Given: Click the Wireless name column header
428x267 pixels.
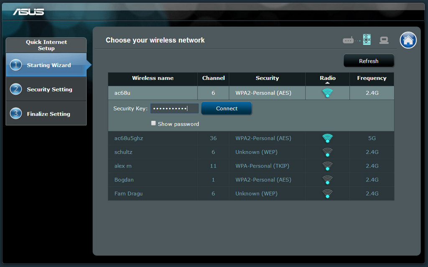Looking at the screenshot, I should [x=153, y=79].
